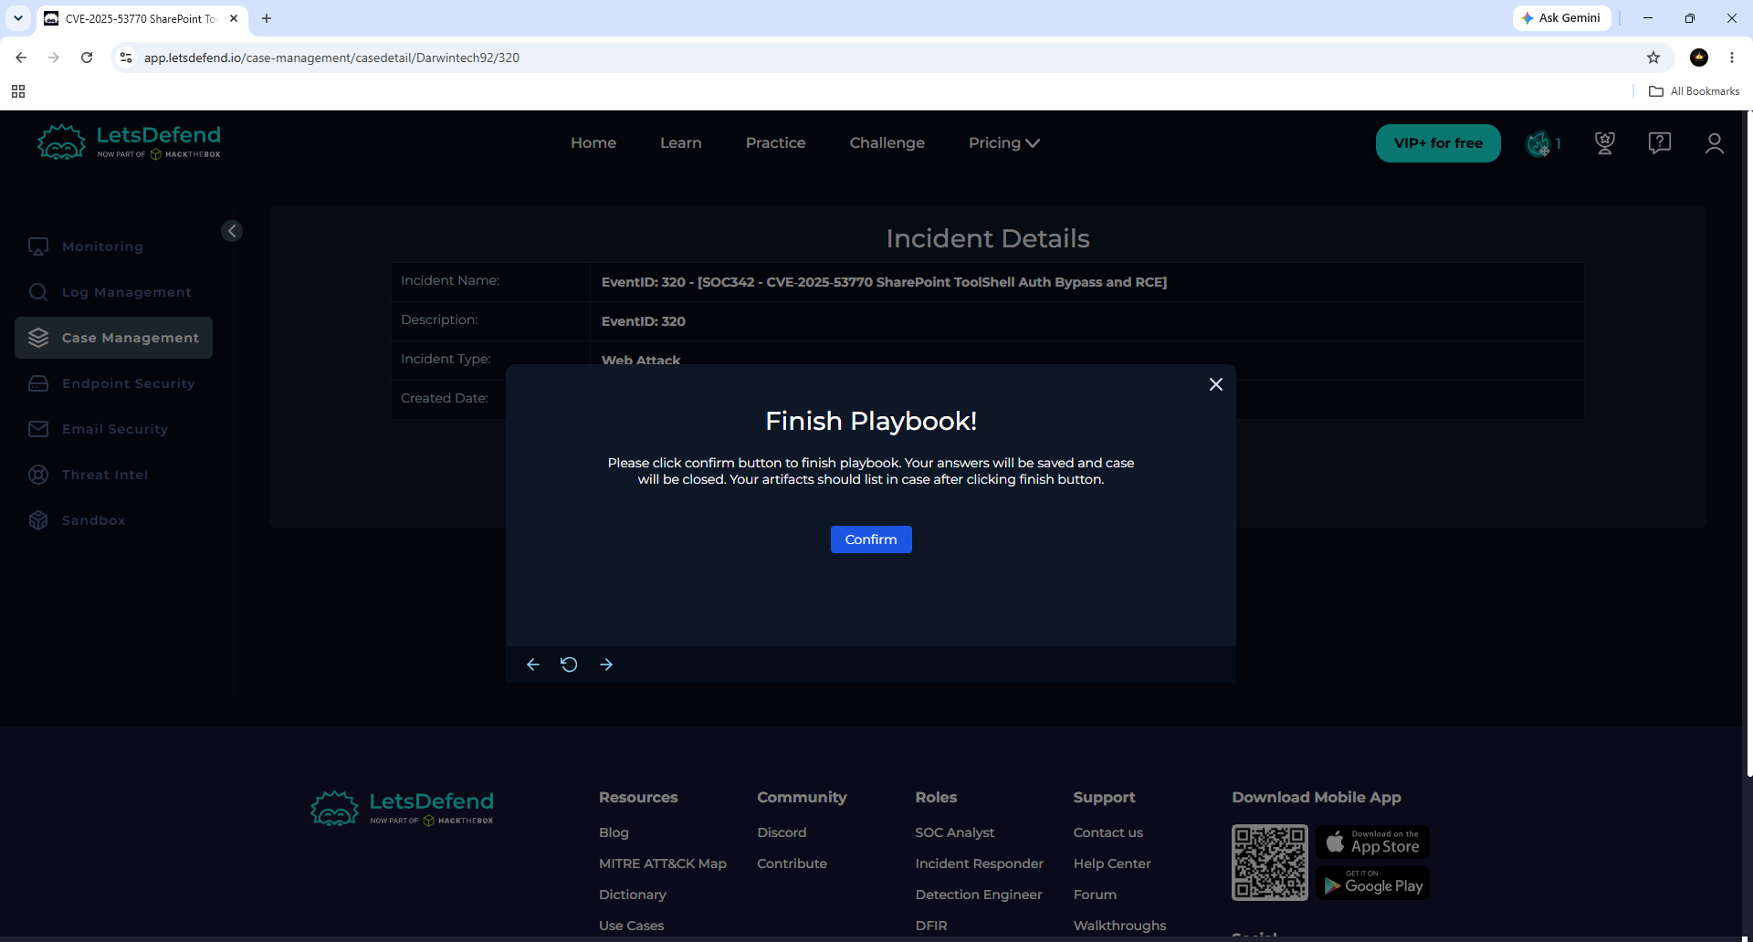The image size is (1753, 942).
Task: Open Sandbox in sidebar
Action: pos(93,520)
